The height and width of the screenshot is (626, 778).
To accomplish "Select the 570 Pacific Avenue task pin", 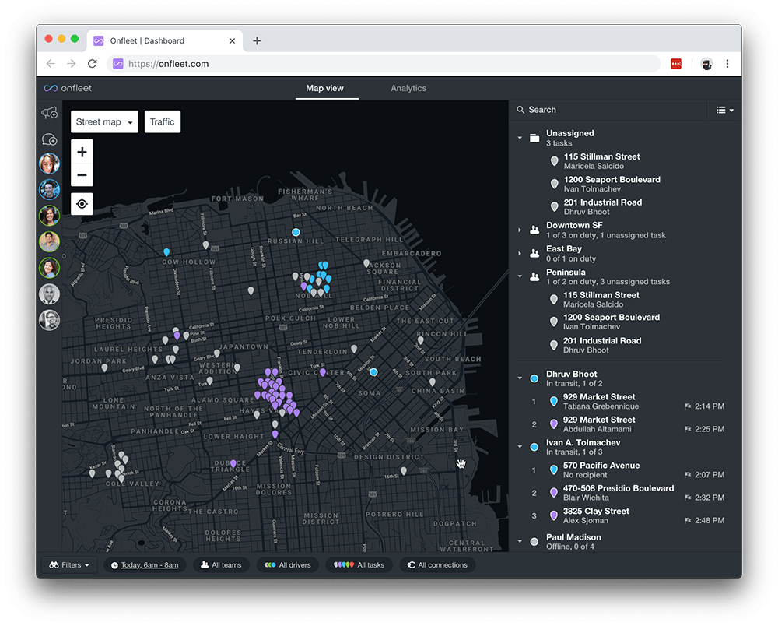I will point(554,469).
